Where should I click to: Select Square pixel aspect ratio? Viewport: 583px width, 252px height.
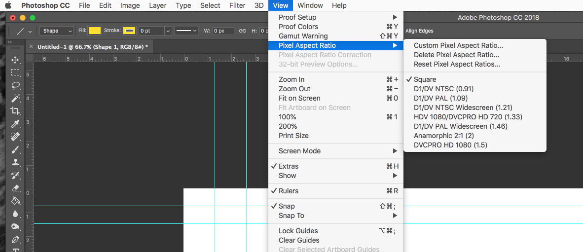[x=475, y=79]
